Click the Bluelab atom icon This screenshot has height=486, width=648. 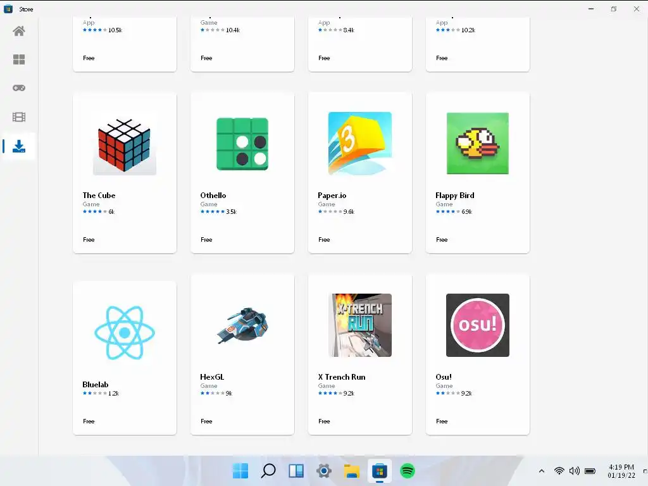(x=125, y=333)
